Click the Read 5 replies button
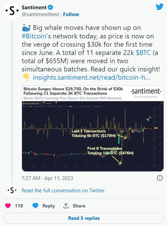This screenshot has width=167, height=226. (x=84, y=218)
